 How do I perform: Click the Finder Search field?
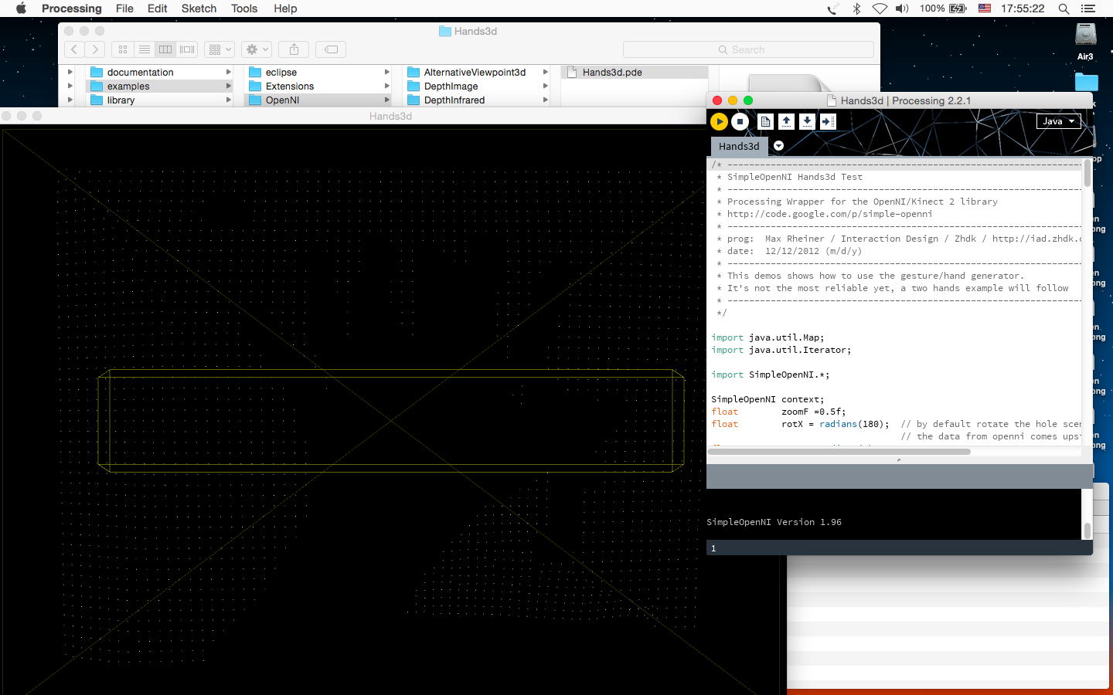[x=747, y=49]
